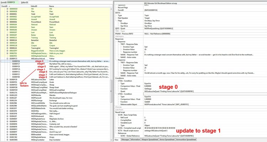This screenshot has height=142, width=267.
Task: Expand the 01000FD1 MGGoatCompQuest row
Action: coord(7,82)
